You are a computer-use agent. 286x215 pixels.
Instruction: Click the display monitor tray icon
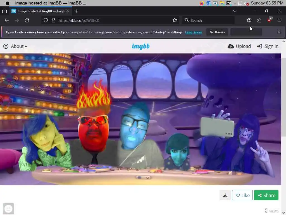click(240, 3)
